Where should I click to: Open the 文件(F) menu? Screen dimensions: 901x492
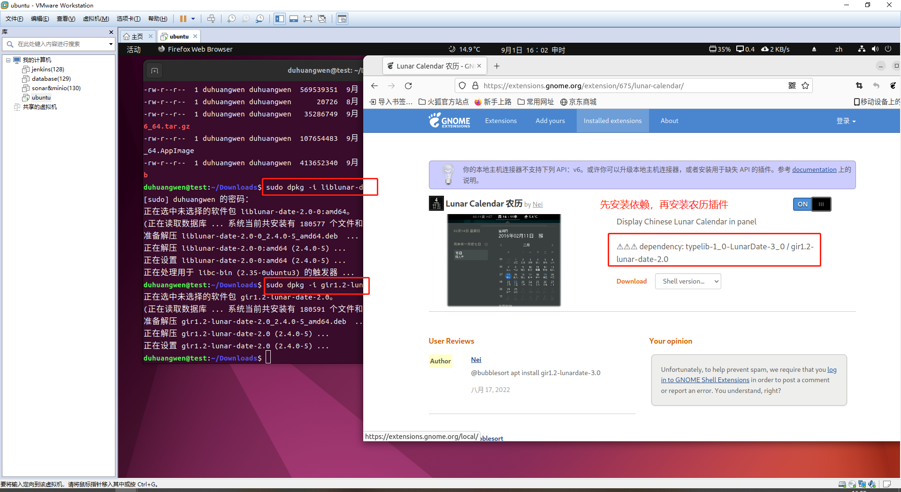click(x=14, y=19)
